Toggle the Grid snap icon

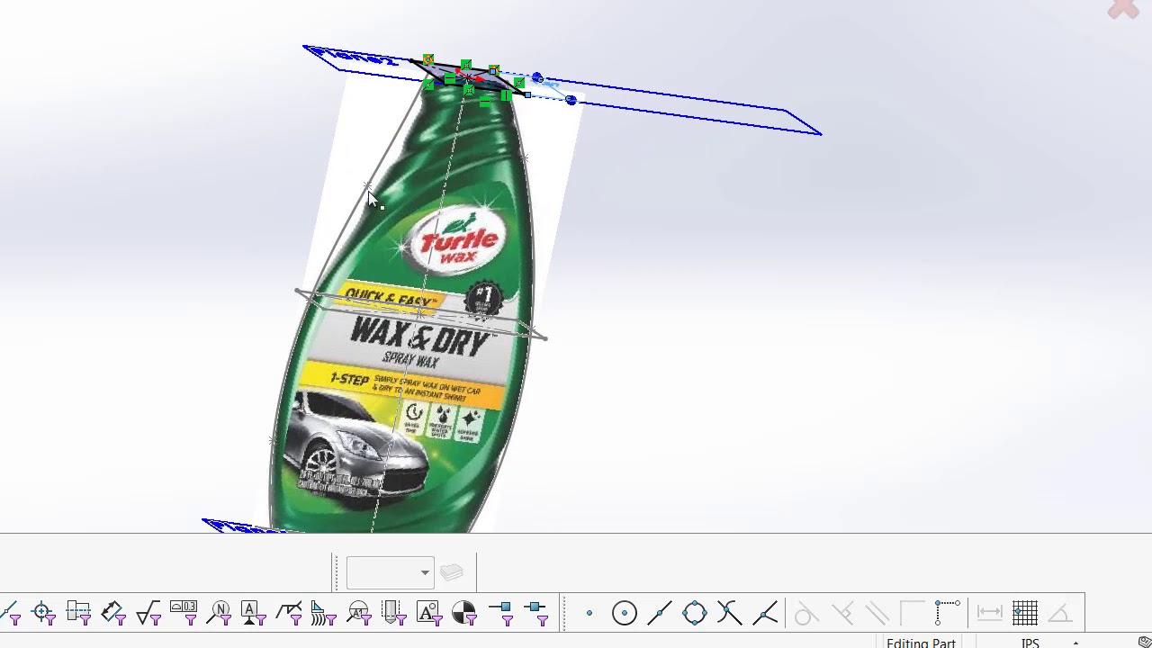click(1024, 613)
